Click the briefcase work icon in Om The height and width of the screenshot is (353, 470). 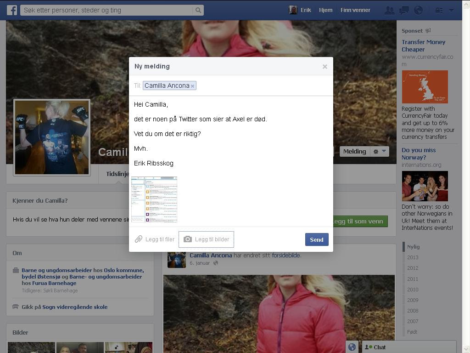tap(16, 270)
